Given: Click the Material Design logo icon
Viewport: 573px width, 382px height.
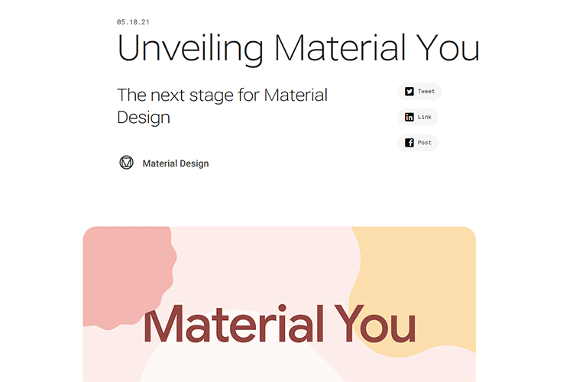Looking at the screenshot, I should coord(127,163).
